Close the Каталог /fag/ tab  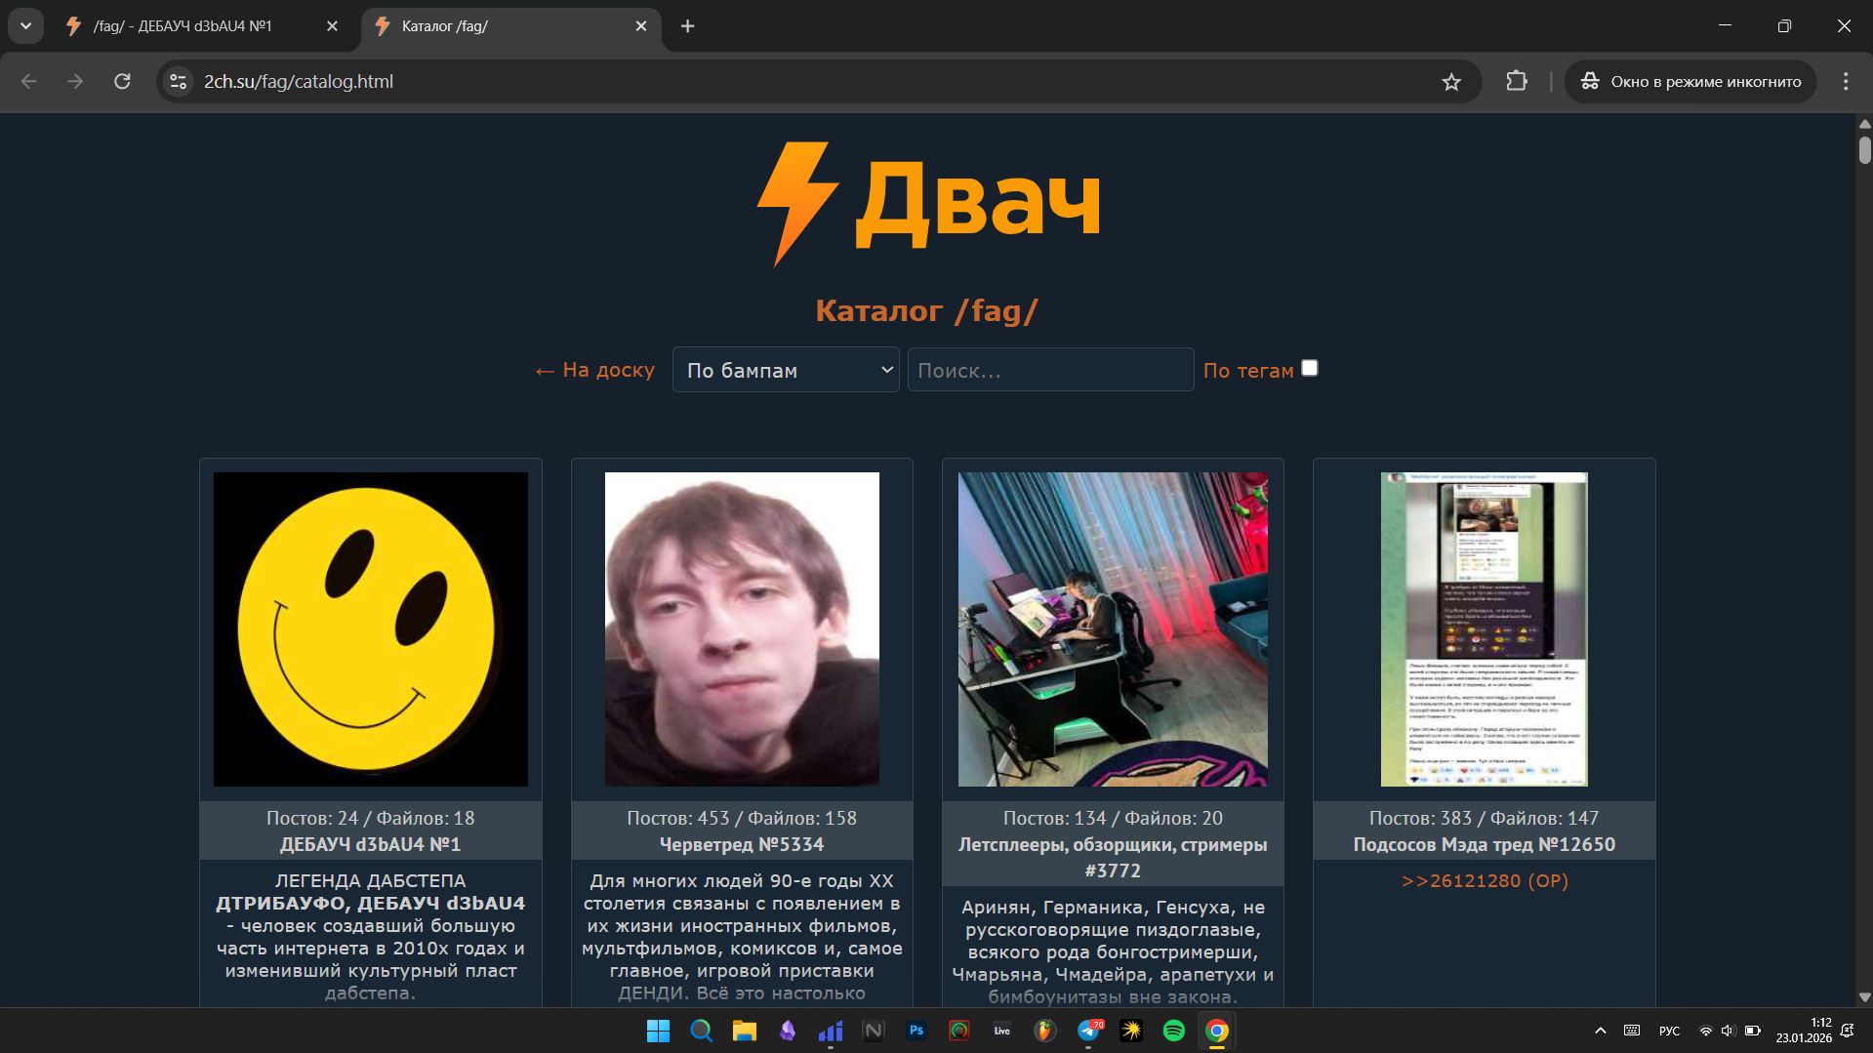point(641,26)
